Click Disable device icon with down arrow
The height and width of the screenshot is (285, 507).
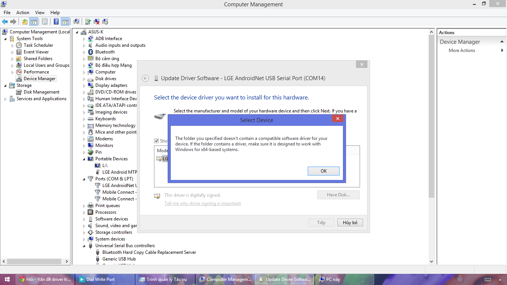point(105,22)
